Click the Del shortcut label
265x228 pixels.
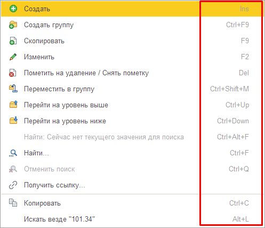click(244, 73)
